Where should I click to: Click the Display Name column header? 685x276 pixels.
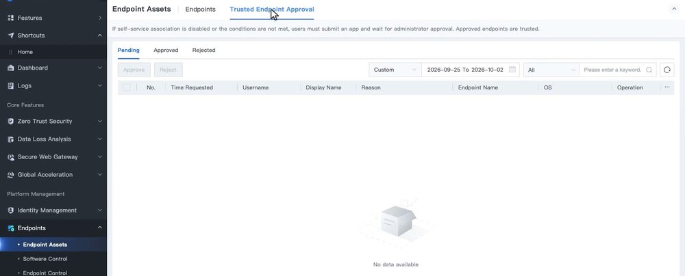pyautogui.click(x=324, y=87)
